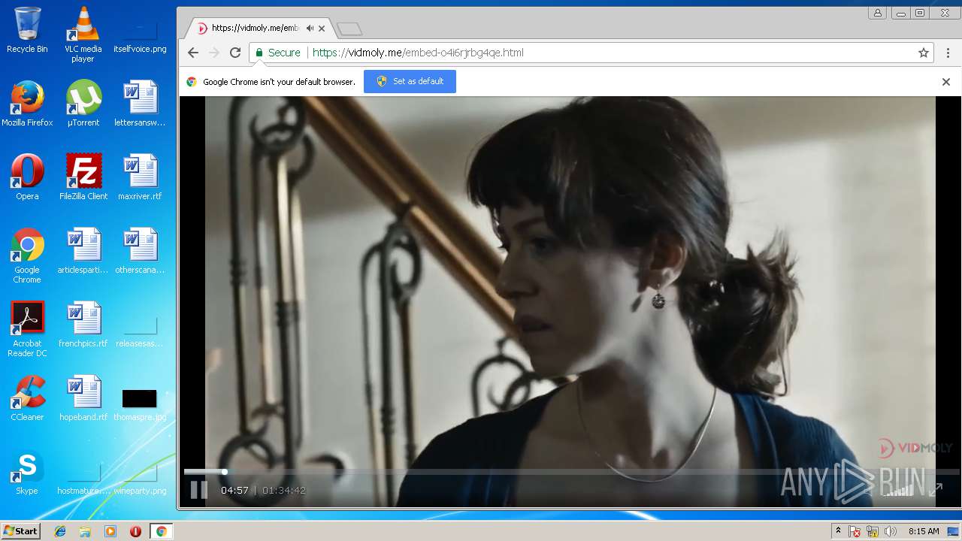Select itselfvoice.png file on desktop
962x541 pixels.
tap(140, 35)
